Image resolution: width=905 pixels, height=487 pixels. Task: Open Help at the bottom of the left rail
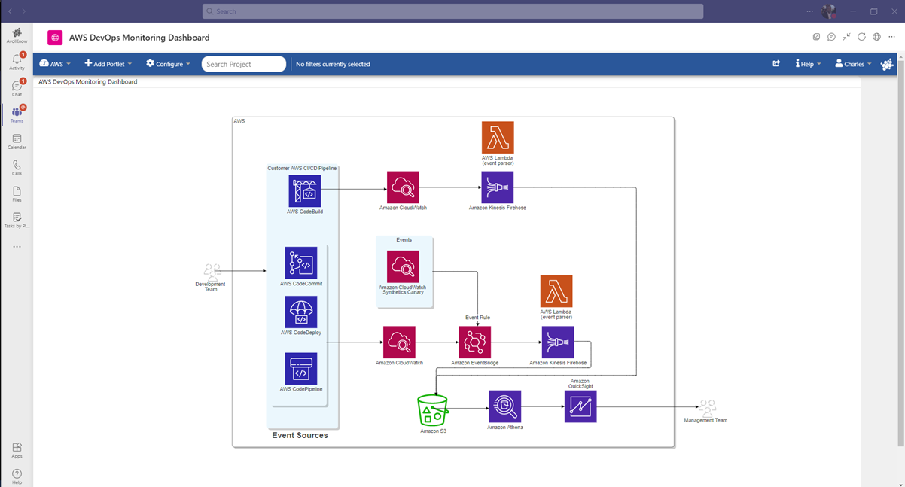(17, 476)
